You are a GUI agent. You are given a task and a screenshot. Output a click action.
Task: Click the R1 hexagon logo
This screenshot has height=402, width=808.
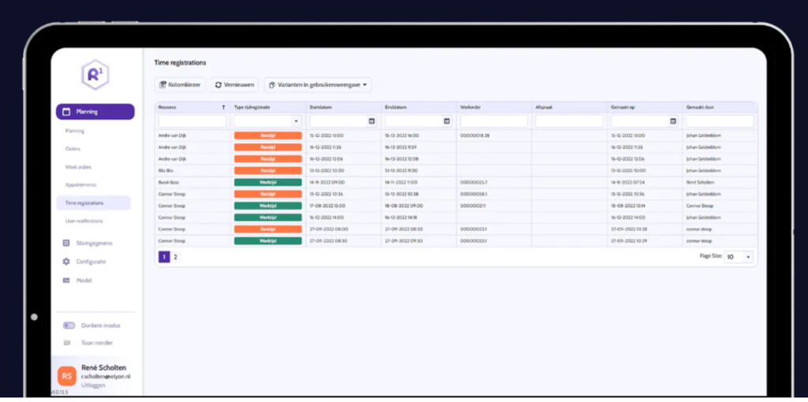(x=95, y=75)
